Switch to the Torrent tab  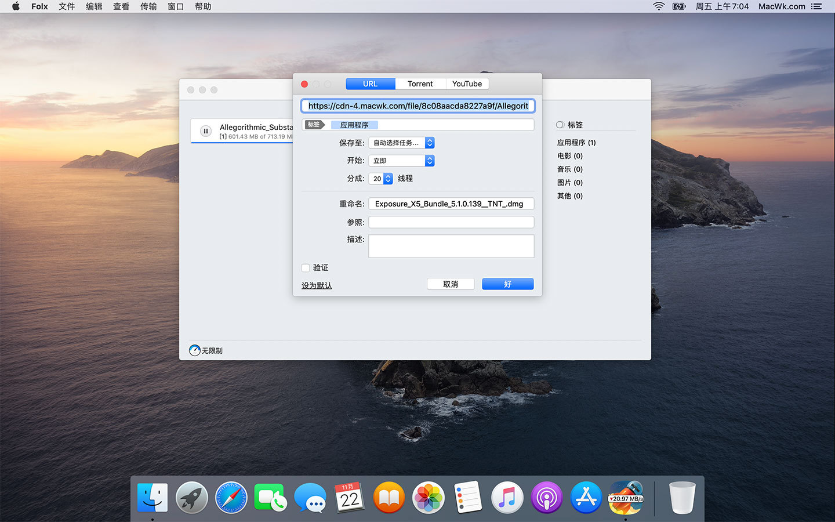[x=420, y=84]
